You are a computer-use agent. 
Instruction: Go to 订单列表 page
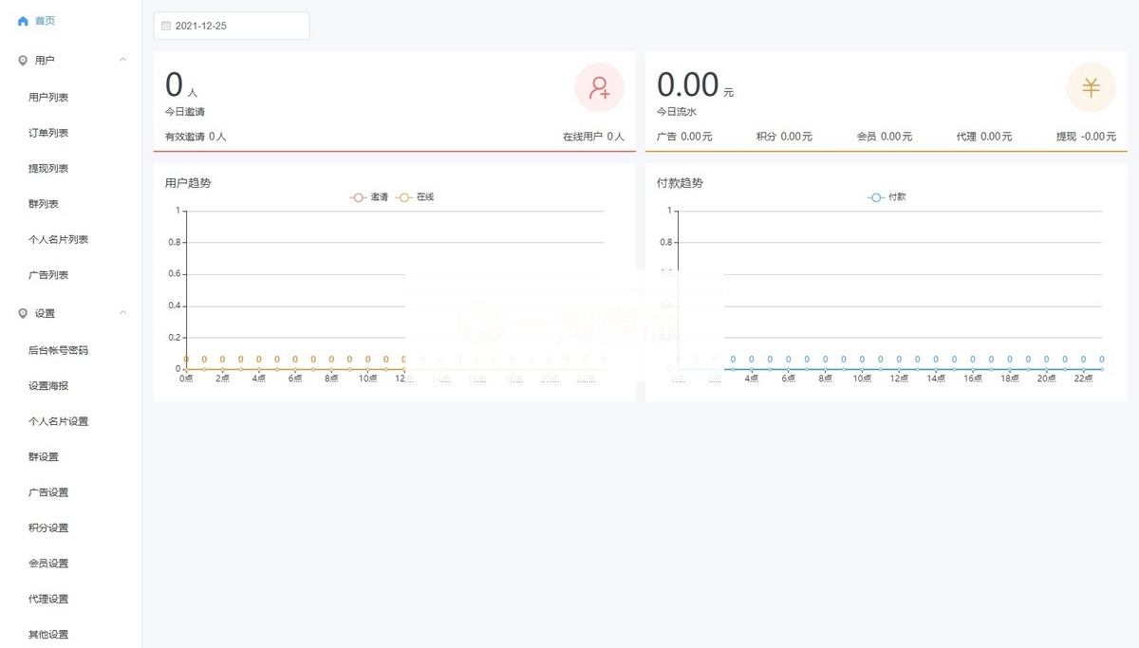[x=48, y=133]
